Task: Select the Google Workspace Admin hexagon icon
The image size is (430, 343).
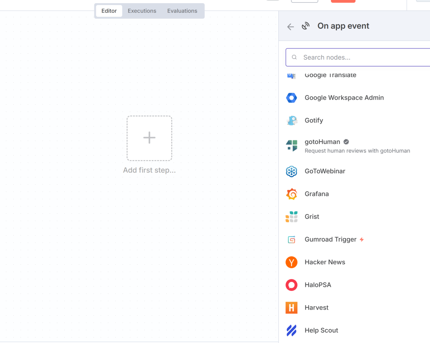Action: (291, 98)
